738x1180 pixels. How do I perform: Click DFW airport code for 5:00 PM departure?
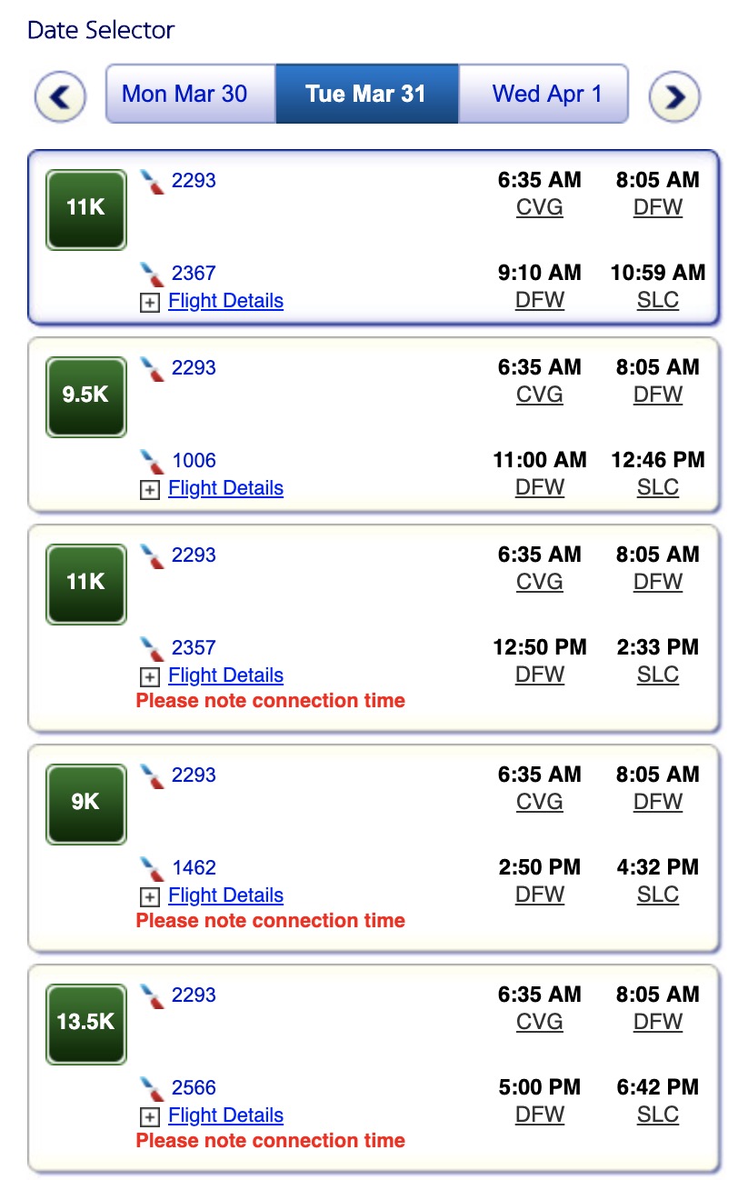[540, 1115]
